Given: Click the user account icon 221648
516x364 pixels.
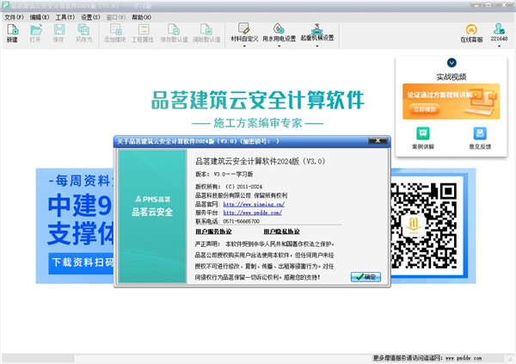Looking at the screenshot, I should point(500,34).
